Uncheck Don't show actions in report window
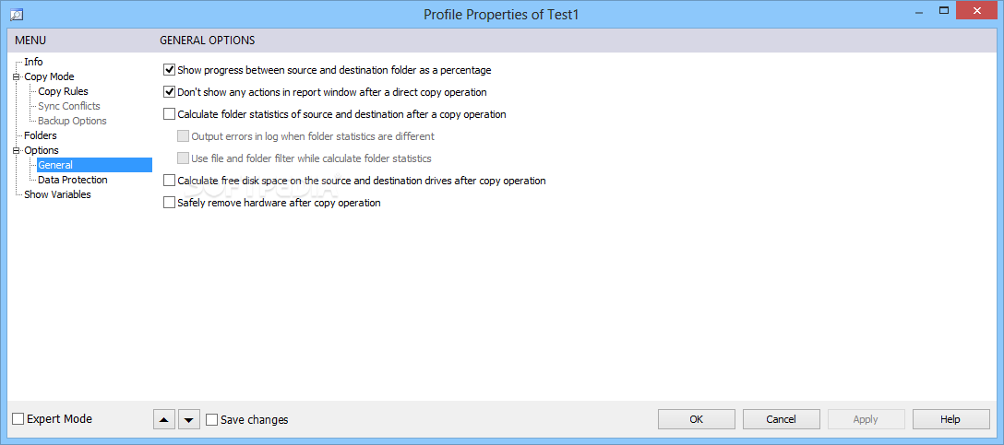The width and height of the screenshot is (1004, 445). coord(169,92)
